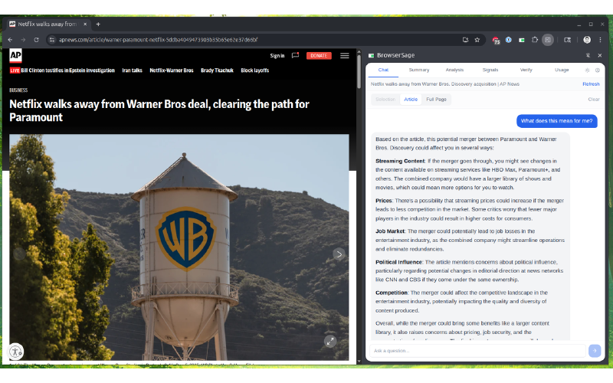Select the Article context option
The image size is (613, 383).
[x=411, y=100]
